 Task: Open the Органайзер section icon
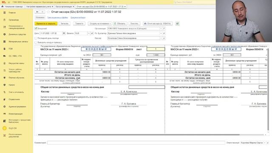5,20
